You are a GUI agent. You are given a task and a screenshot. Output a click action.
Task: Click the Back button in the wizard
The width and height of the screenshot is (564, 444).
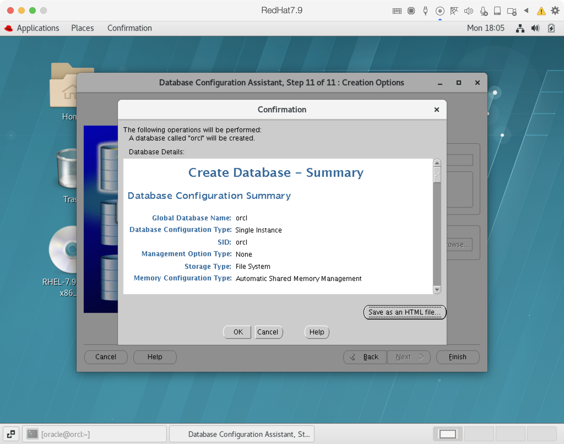365,357
